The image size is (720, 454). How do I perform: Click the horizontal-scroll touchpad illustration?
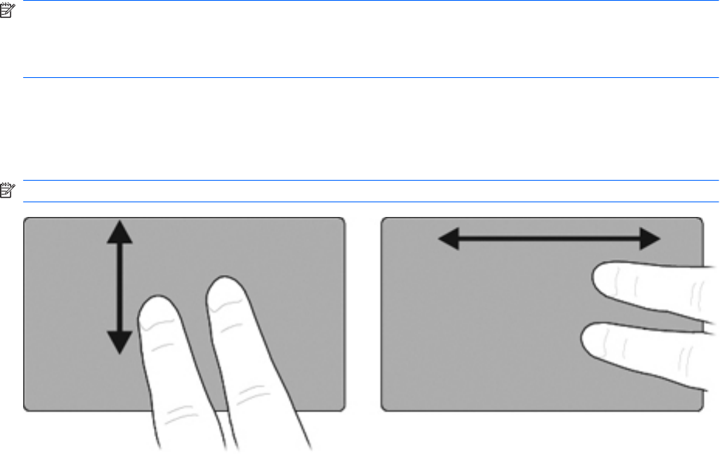pyautogui.click(x=542, y=314)
